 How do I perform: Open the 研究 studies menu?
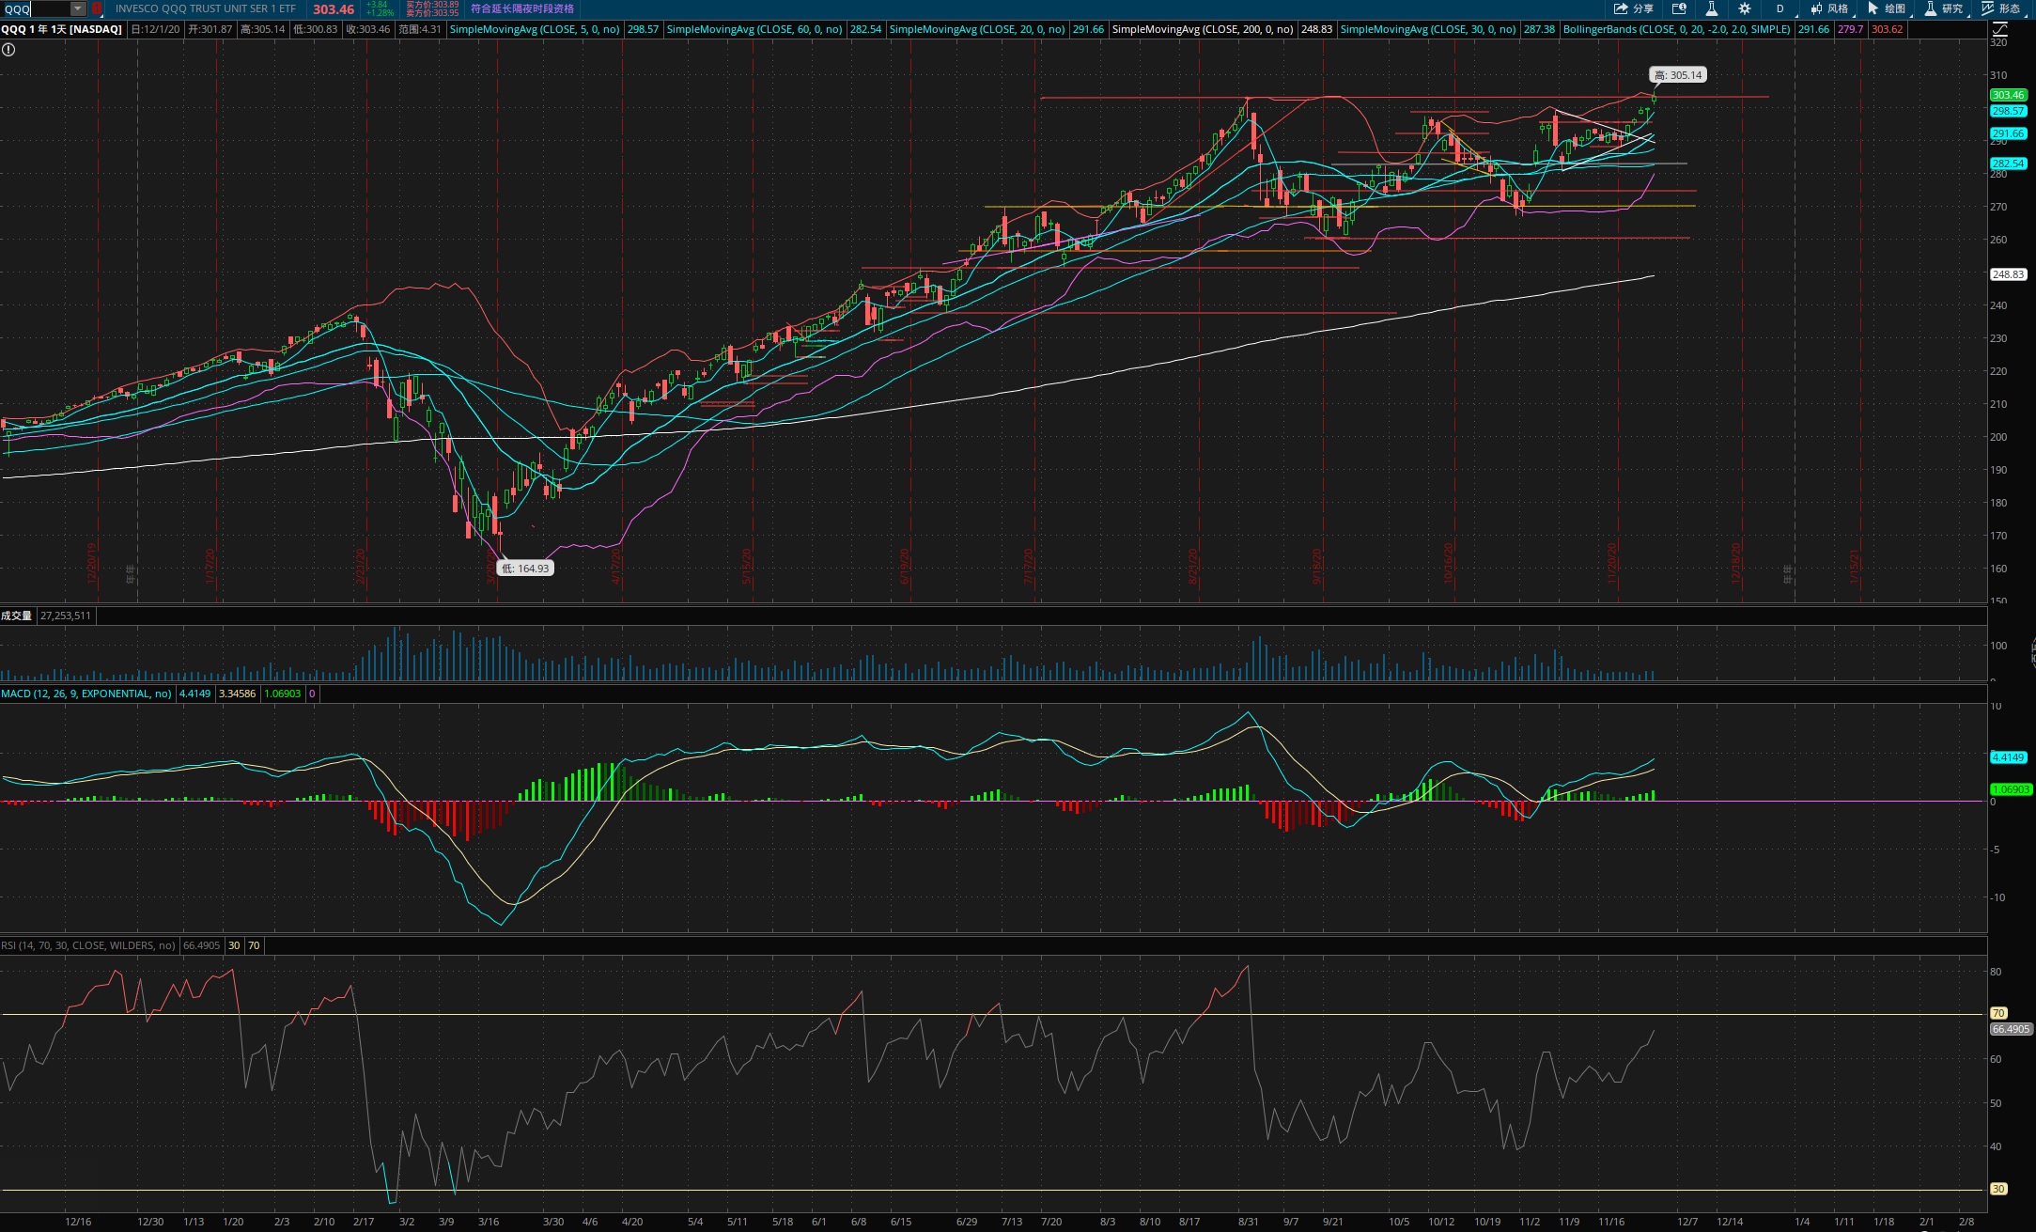[1944, 8]
